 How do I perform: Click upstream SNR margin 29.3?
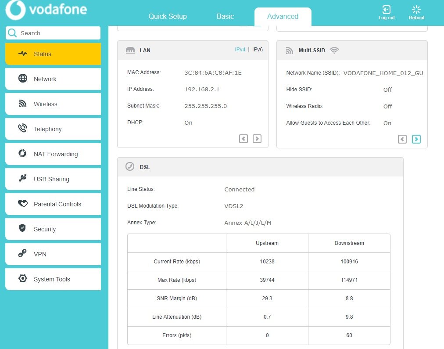267,298
